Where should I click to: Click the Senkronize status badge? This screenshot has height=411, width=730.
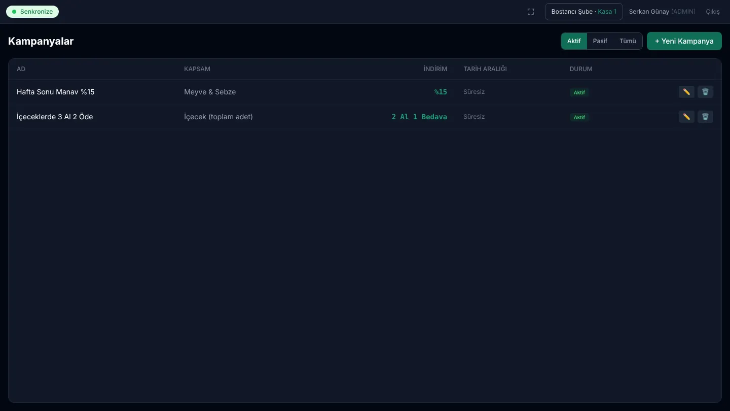(32, 12)
